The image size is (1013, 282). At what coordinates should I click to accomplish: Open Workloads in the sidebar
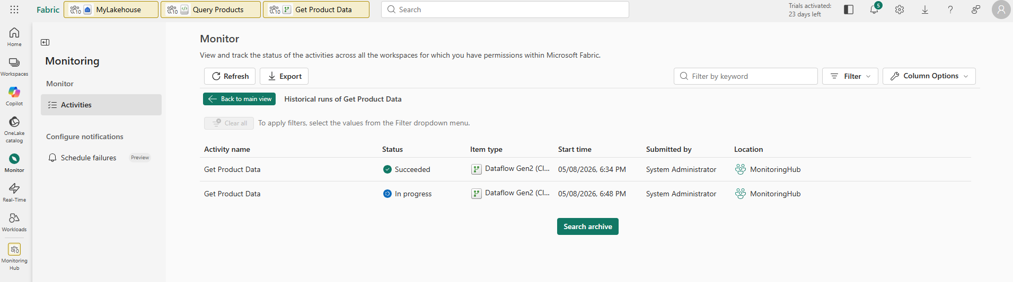tap(14, 222)
